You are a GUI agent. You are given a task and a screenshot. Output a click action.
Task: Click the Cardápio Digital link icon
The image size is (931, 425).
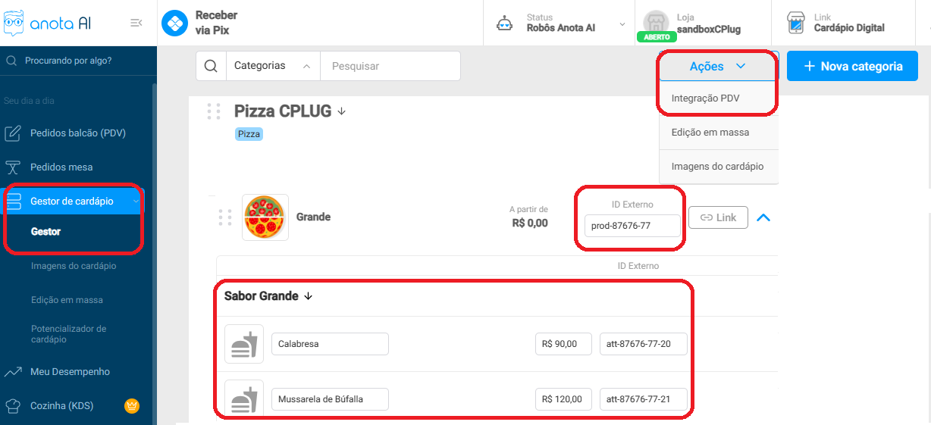795,23
